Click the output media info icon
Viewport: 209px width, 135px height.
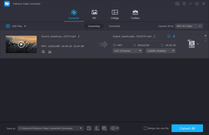coord(169,36)
